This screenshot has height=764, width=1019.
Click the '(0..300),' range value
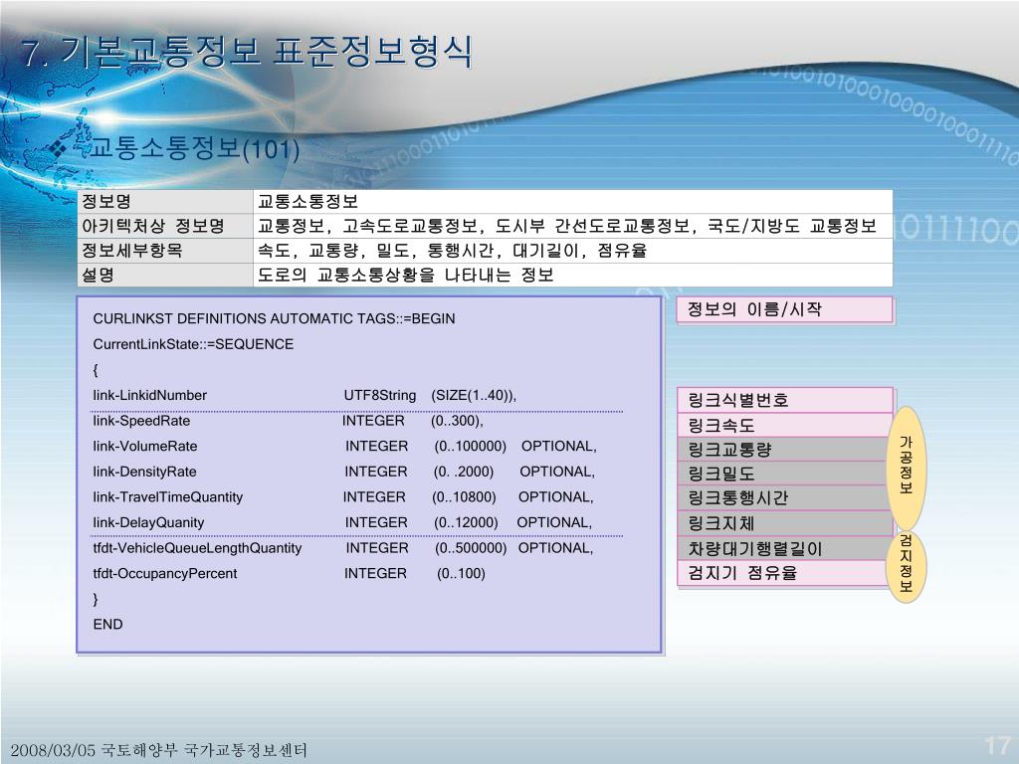click(x=457, y=421)
